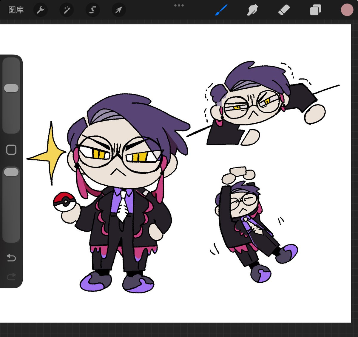Open the Adjustments menu
The height and width of the screenshot is (337, 358).
66,10
